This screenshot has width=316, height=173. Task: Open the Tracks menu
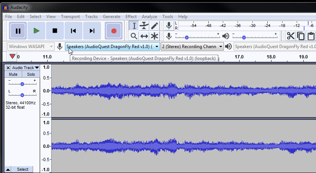(x=91, y=17)
